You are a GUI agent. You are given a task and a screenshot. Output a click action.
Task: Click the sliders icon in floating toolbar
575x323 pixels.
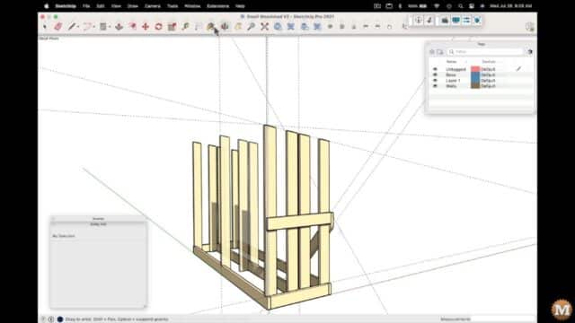pos(466,21)
